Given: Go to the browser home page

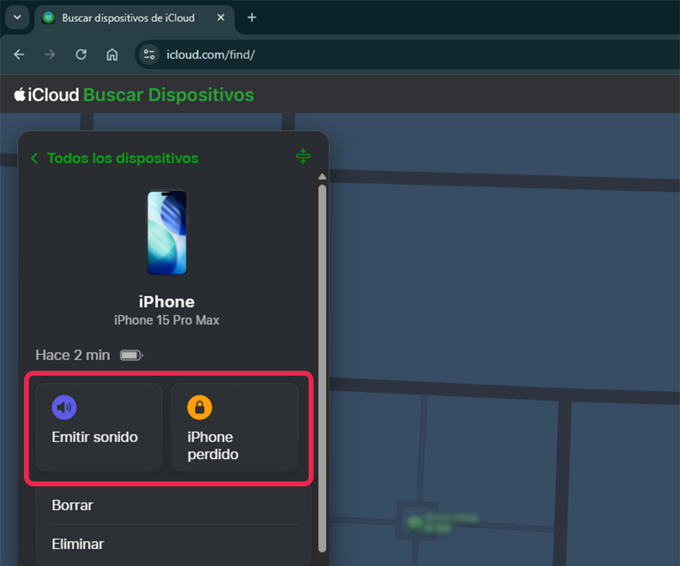Looking at the screenshot, I should [x=111, y=54].
